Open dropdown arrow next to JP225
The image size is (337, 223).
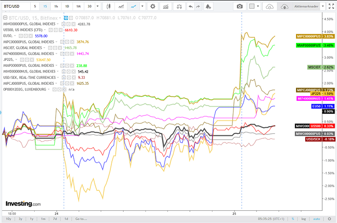point(16,60)
